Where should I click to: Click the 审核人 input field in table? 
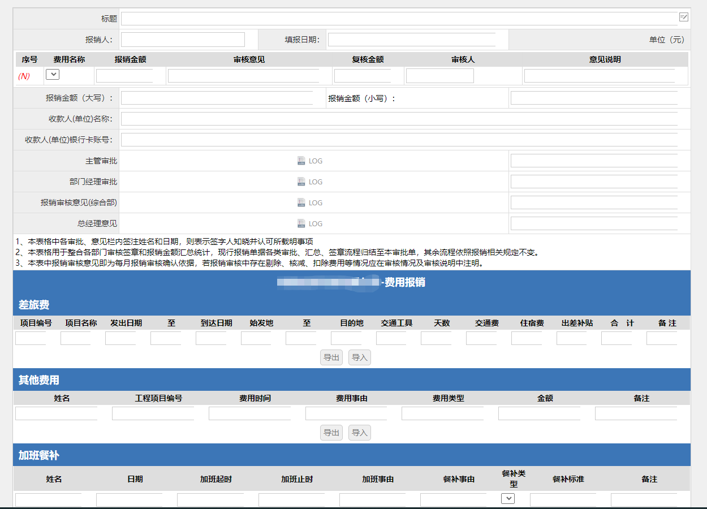click(x=439, y=76)
